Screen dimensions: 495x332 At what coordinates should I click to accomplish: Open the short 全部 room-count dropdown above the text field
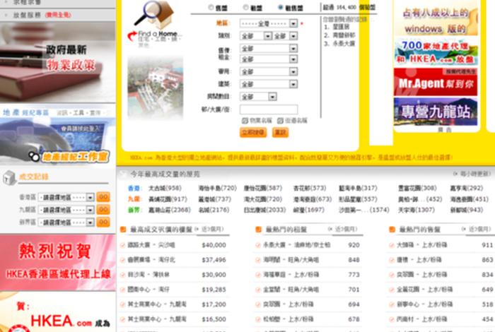(258, 97)
